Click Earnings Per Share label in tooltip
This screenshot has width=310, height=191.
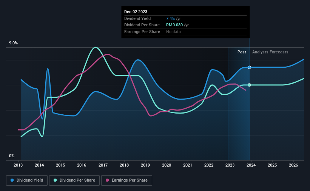point(142,32)
